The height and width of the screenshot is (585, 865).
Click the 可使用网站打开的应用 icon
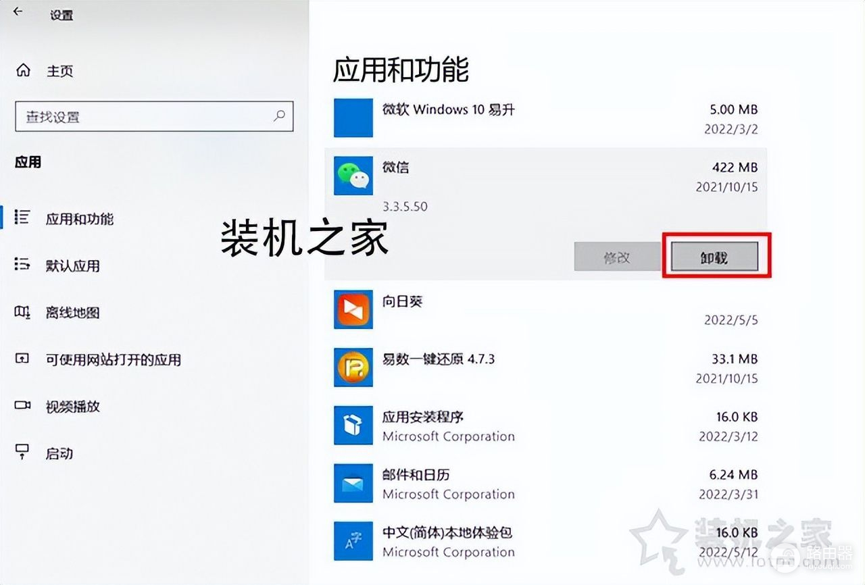[x=22, y=359]
